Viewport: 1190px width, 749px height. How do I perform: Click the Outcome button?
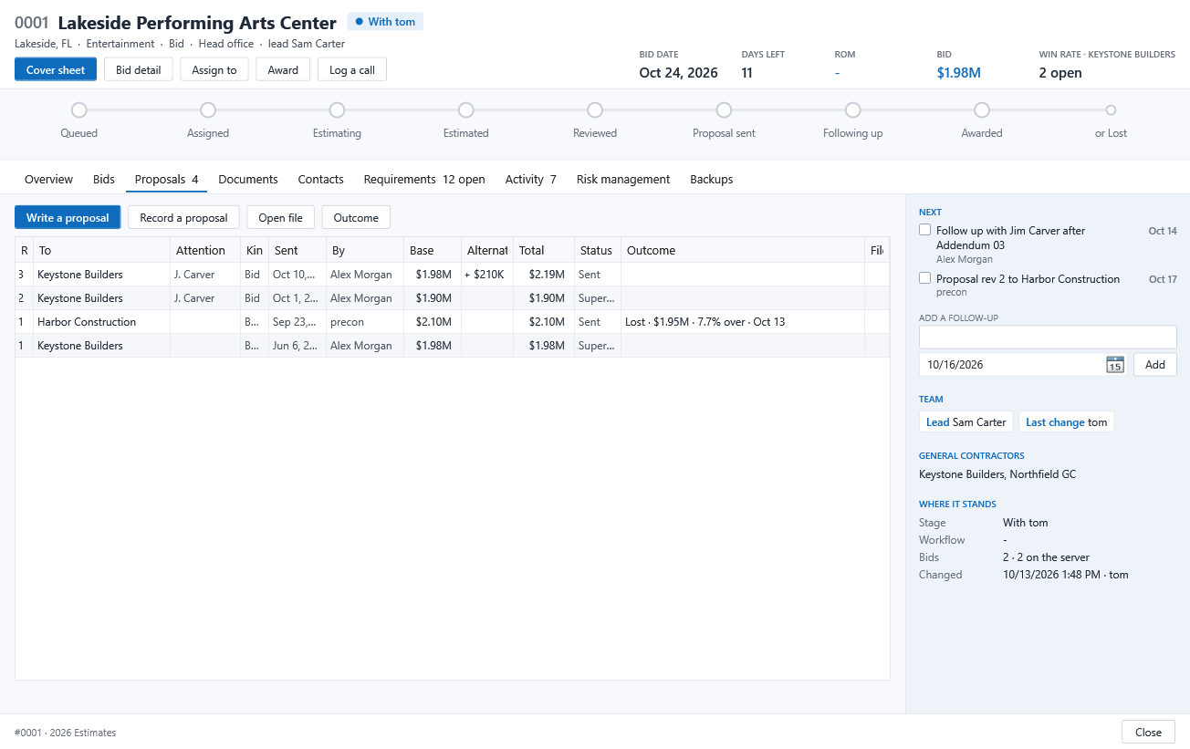click(356, 218)
